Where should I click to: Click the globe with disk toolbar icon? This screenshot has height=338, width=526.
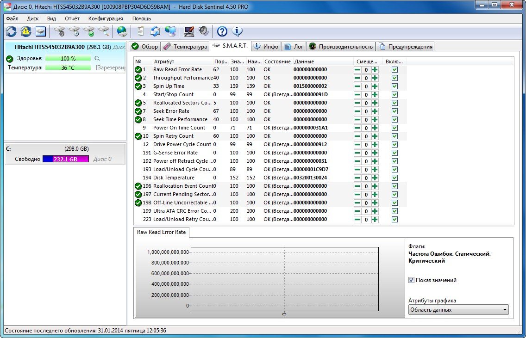(122, 31)
